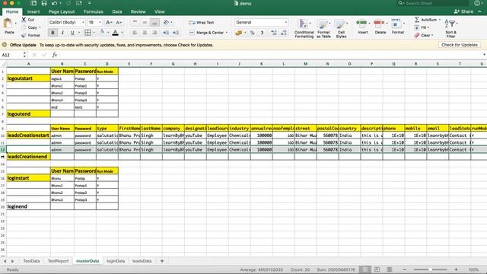Open the TestData sheet tab

(x=31, y=261)
